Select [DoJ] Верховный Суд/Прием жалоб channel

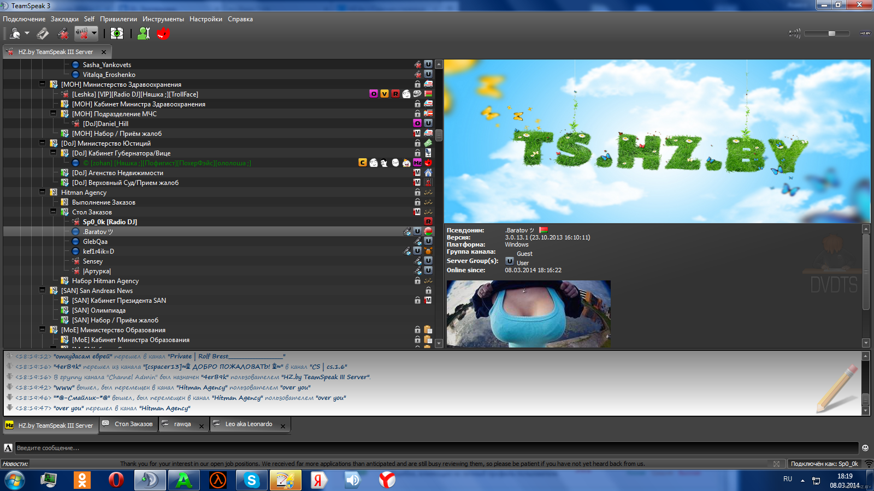125,183
